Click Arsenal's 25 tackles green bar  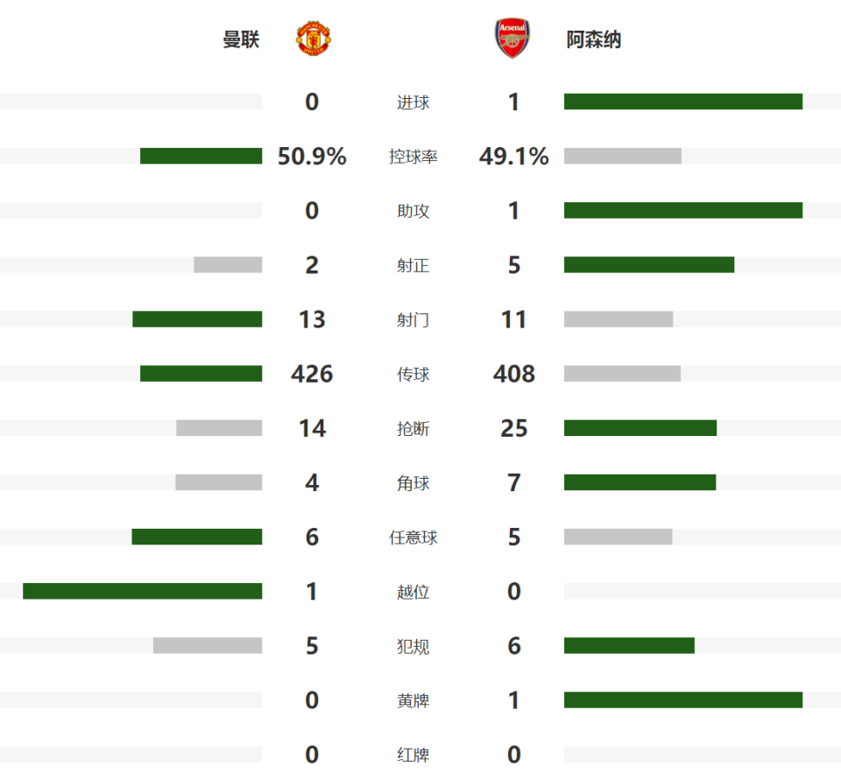[640, 428]
